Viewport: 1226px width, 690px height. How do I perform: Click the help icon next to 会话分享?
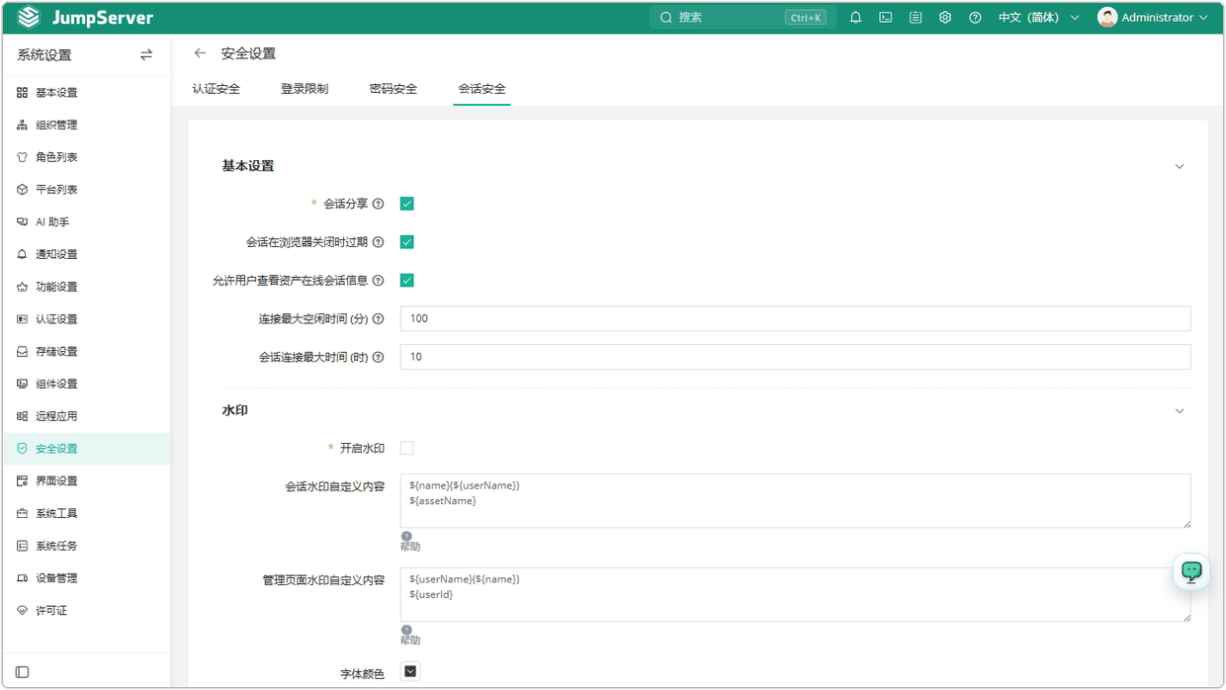tap(378, 204)
